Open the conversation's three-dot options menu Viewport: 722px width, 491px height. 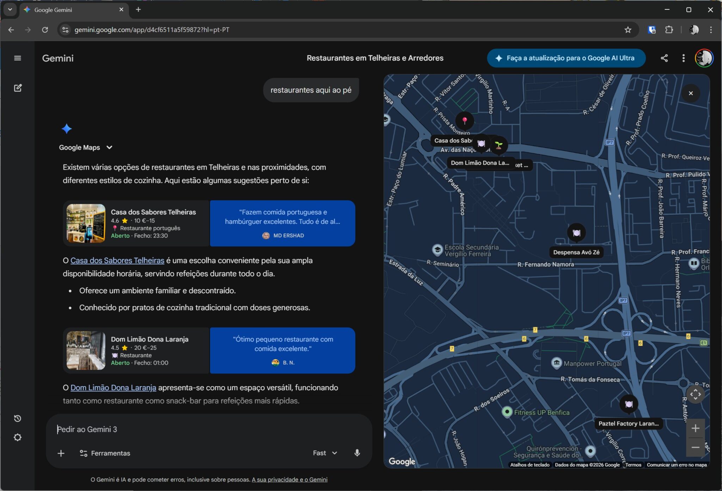[x=683, y=58]
